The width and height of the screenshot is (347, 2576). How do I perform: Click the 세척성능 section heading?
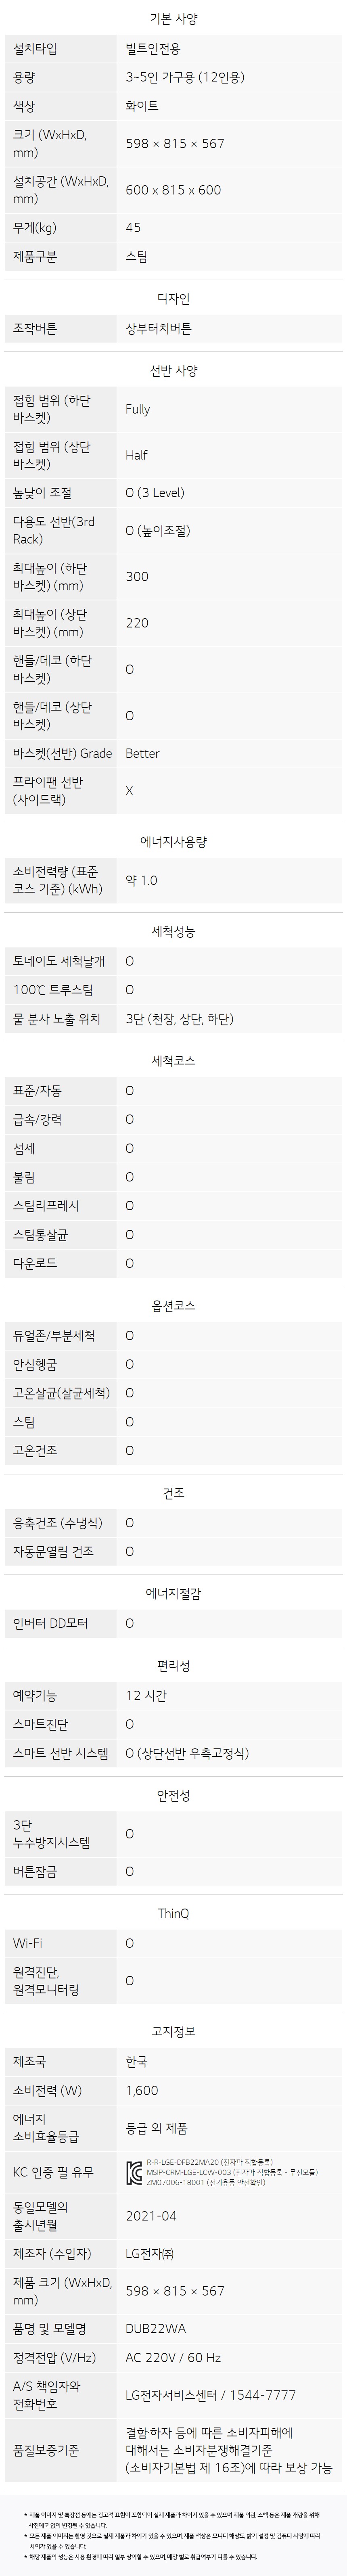click(173, 931)
